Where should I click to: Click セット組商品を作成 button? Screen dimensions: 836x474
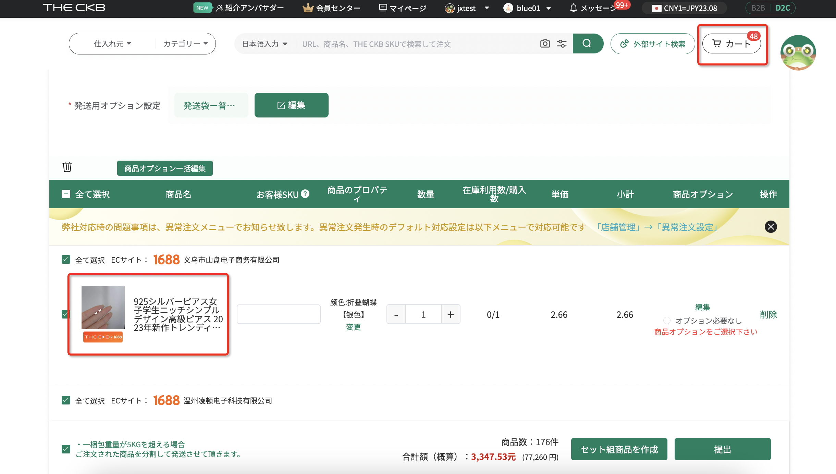[x=619, y=449]
